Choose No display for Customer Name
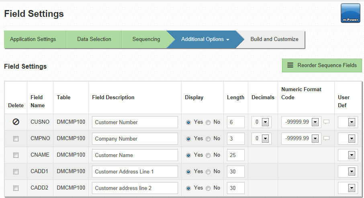The width and height of the screenshot is (364, 198). [208, 155]
